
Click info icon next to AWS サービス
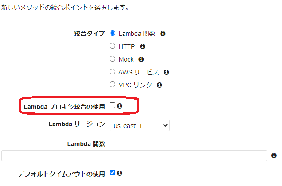pyautogui.click(x=166, y=72)
